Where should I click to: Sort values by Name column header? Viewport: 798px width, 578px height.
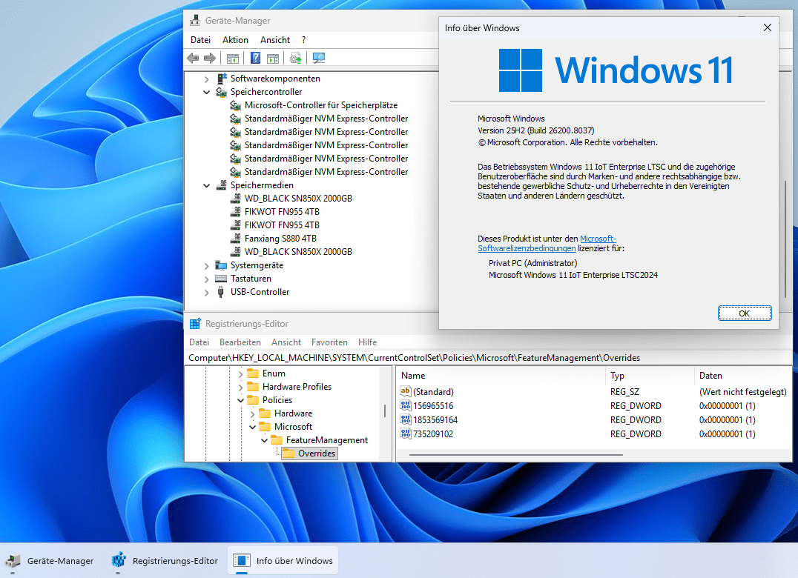501,376
